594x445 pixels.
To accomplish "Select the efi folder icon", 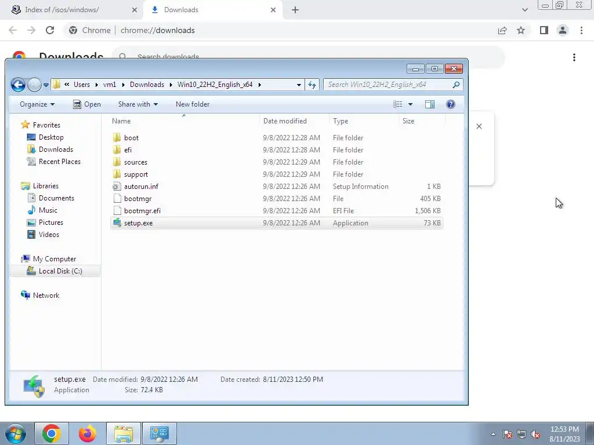I will pos(117,150).
